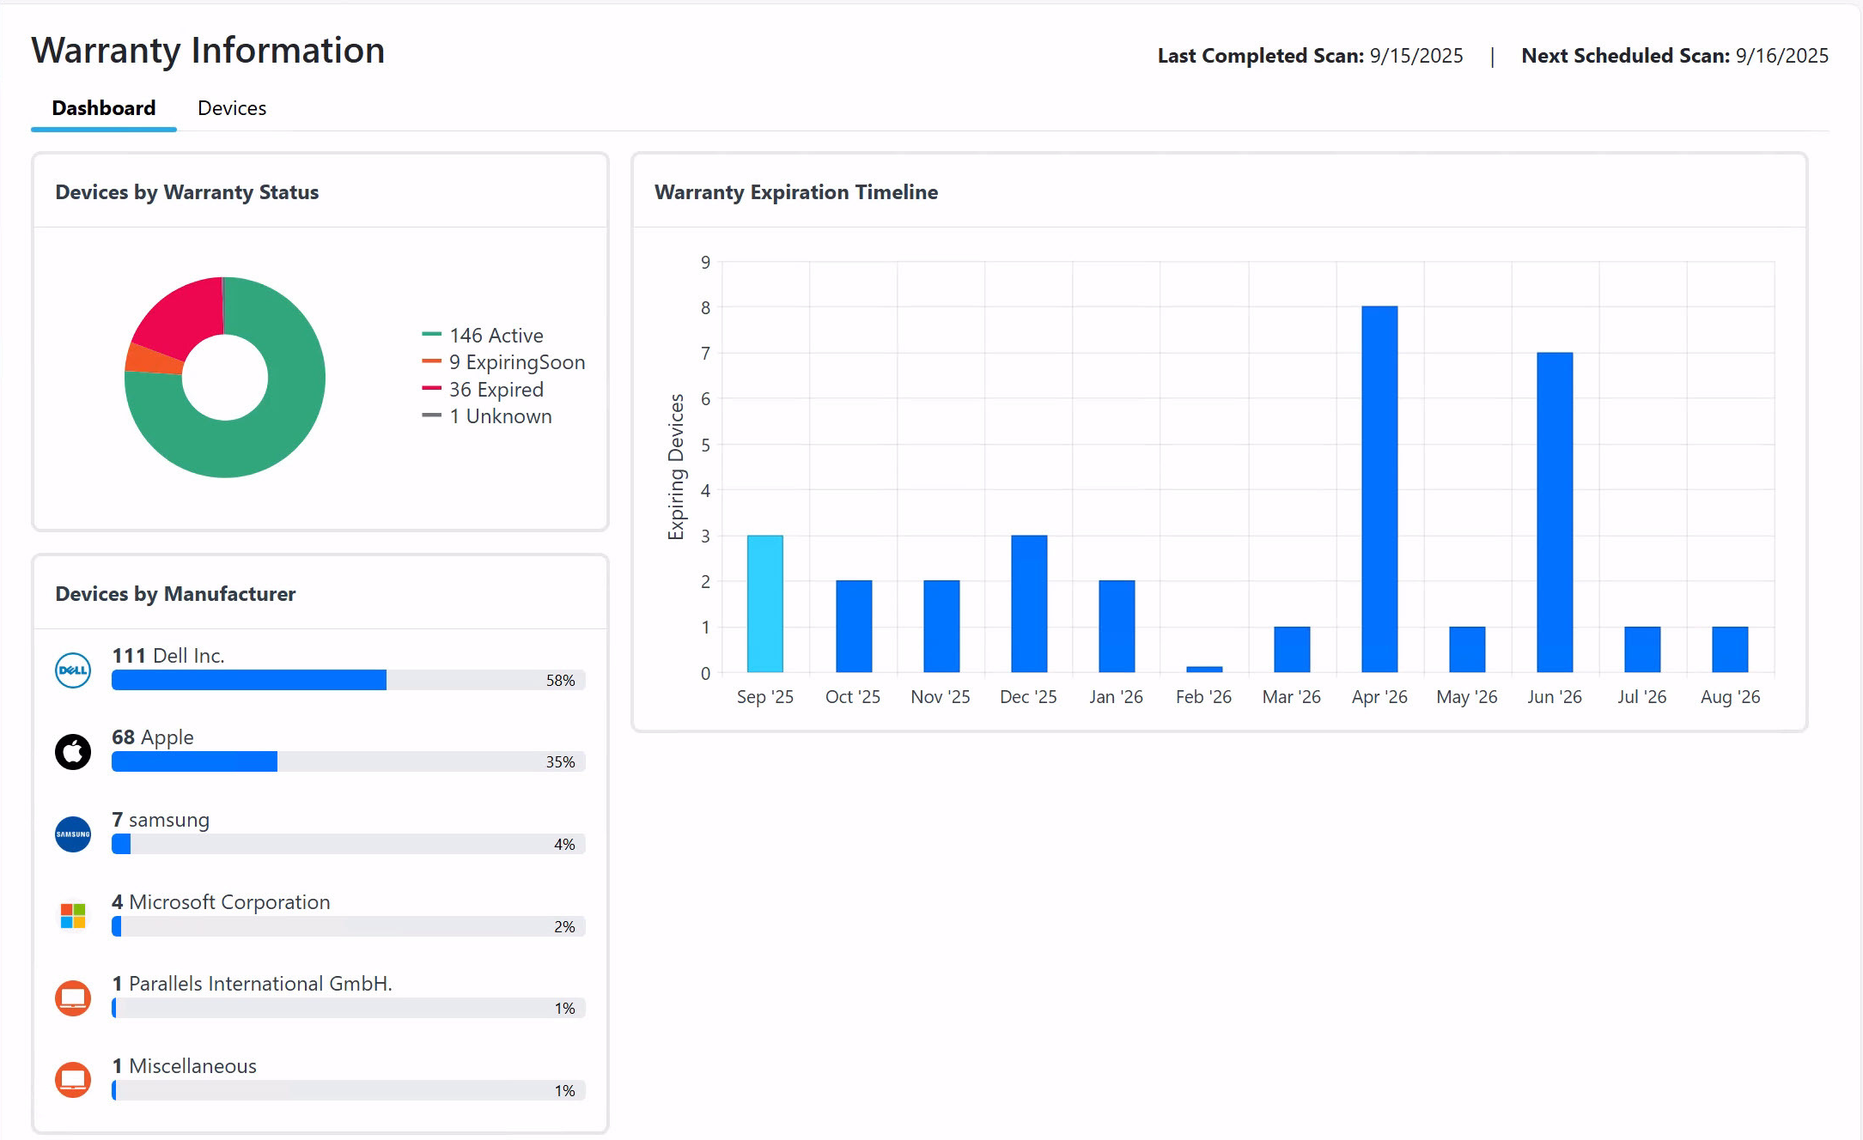Click the Samsung logo icon
Viewport: 1863px width, 1140px height.
click(73, 834)
